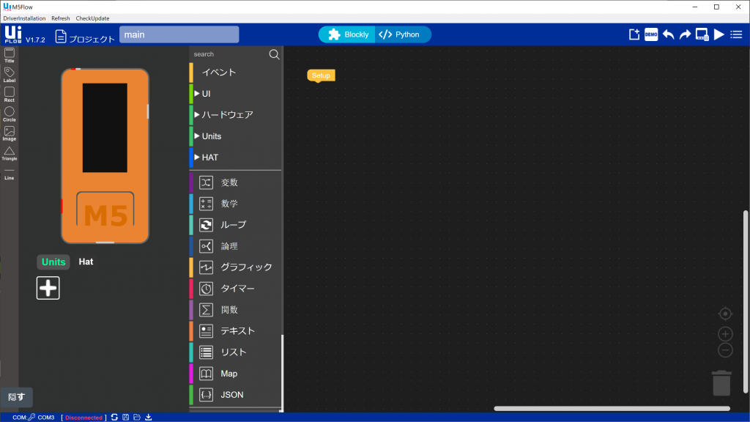Open the device screen mirror icon
This screenshot has width=750, height=422.
point(701,34)
